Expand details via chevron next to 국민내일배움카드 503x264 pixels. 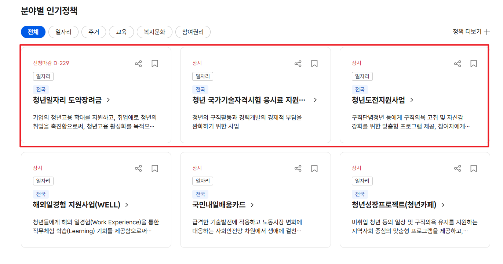(x=252, y=205)
